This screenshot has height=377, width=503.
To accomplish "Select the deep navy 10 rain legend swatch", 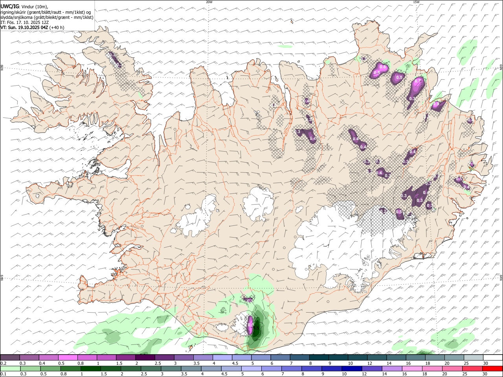I will [x=352, y=368].
